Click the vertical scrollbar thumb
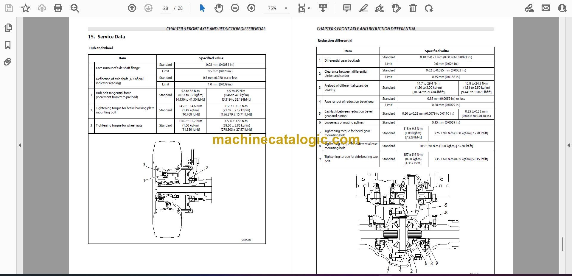The height and width of the screenshot is (276, 572). pyautogui.click(x=562, y=244)
